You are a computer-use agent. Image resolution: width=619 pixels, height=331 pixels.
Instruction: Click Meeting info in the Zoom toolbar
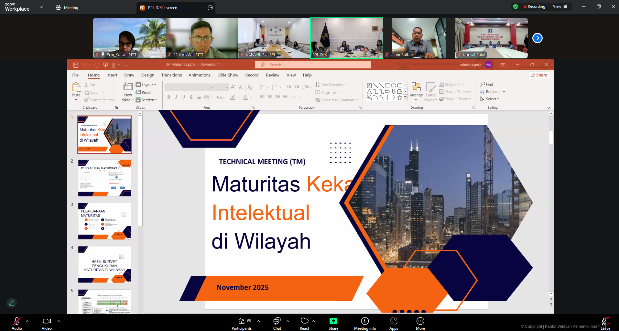point(365,322)
